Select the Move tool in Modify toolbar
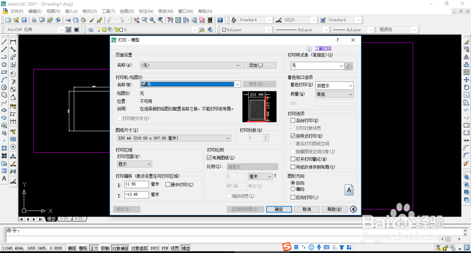471x253 pixels. [466, 80]
